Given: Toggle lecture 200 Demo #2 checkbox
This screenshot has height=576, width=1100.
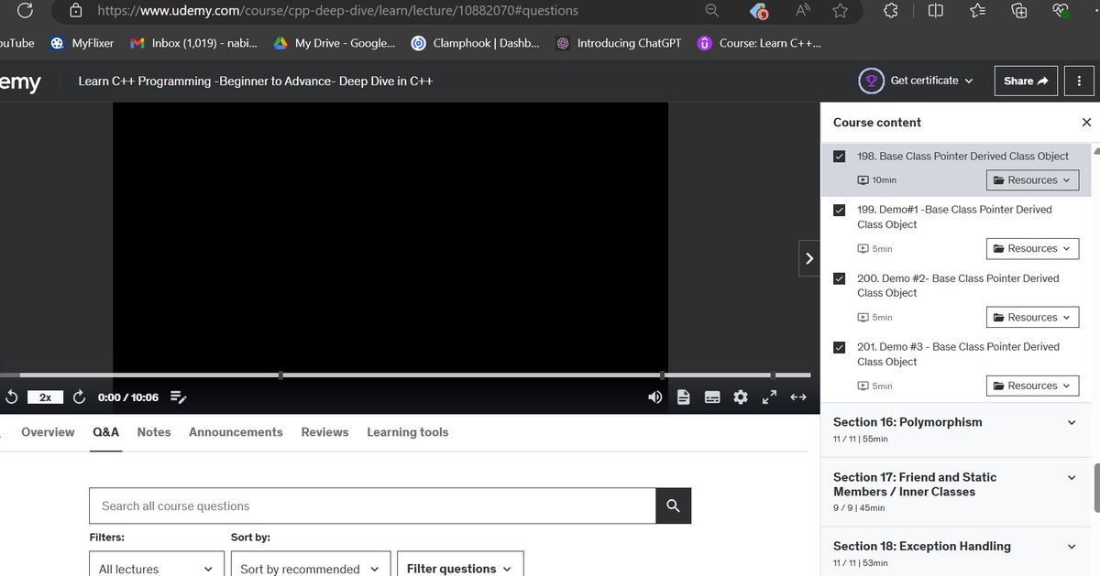Looking at the screenshot, I should pyautogui.click(x=839, y=278).
